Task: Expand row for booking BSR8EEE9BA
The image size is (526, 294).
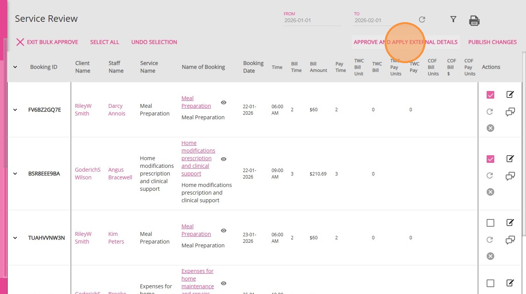Action: click(x=15, y=174)
